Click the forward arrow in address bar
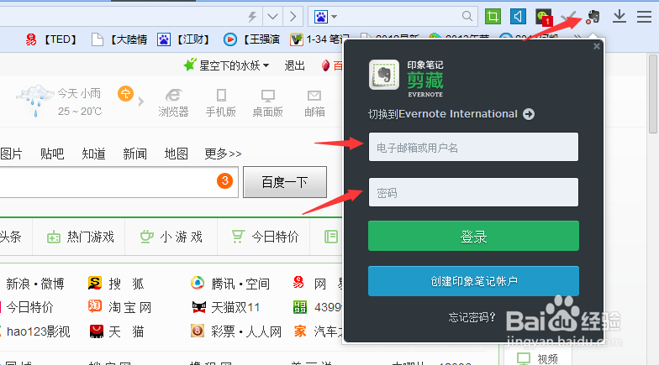The width and height of the screenshot is (659, 365). pyautogui.click(x=293, y=17)
